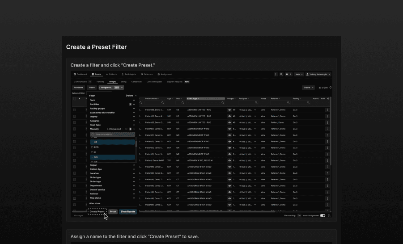403x244 pixels.
Task: Open row actions menu for first ABDOMEN LIMITED row
Action: coord(327,109)
